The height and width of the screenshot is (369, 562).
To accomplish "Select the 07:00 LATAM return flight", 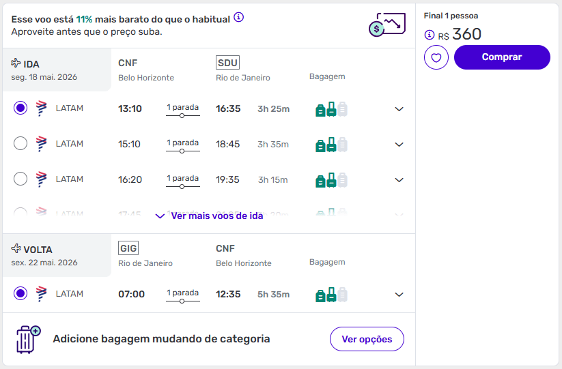I will point(20,293).
